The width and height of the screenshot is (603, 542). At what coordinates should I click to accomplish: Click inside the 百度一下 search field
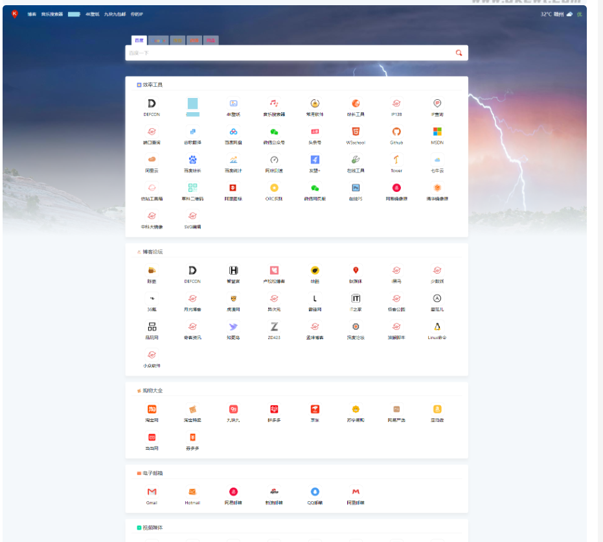[x=285, y=53]
